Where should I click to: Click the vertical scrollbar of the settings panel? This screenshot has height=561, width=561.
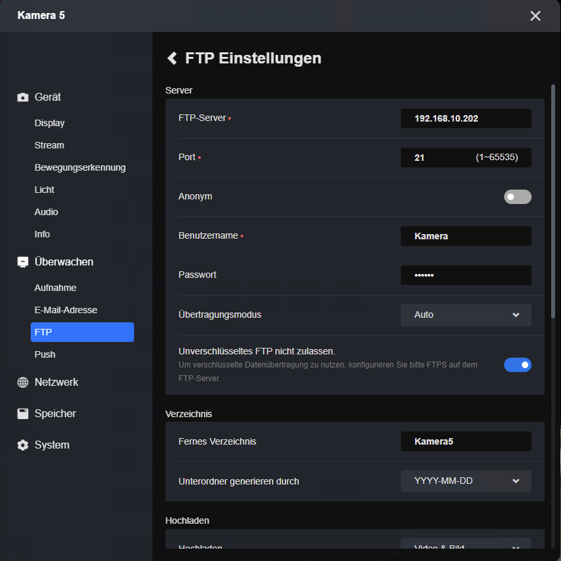click(x=553, y=262)
